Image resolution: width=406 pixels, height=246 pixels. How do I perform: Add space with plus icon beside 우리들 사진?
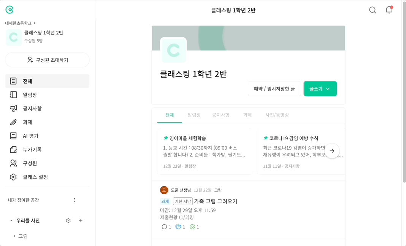click(x=81, y=220)
